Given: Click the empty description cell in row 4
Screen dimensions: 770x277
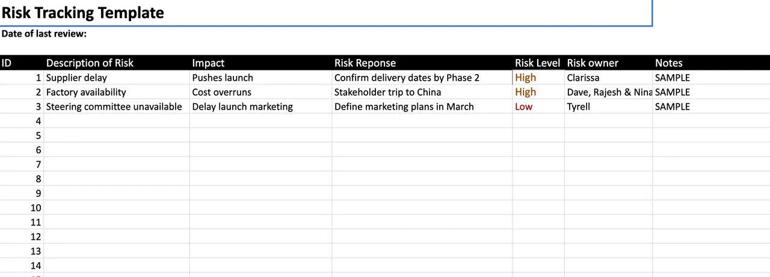Looking at the screenshot, I should (x=117, y=121).
